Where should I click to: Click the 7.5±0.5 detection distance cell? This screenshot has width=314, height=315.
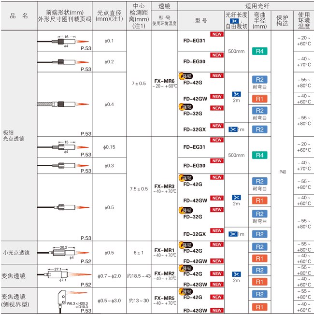139,189
